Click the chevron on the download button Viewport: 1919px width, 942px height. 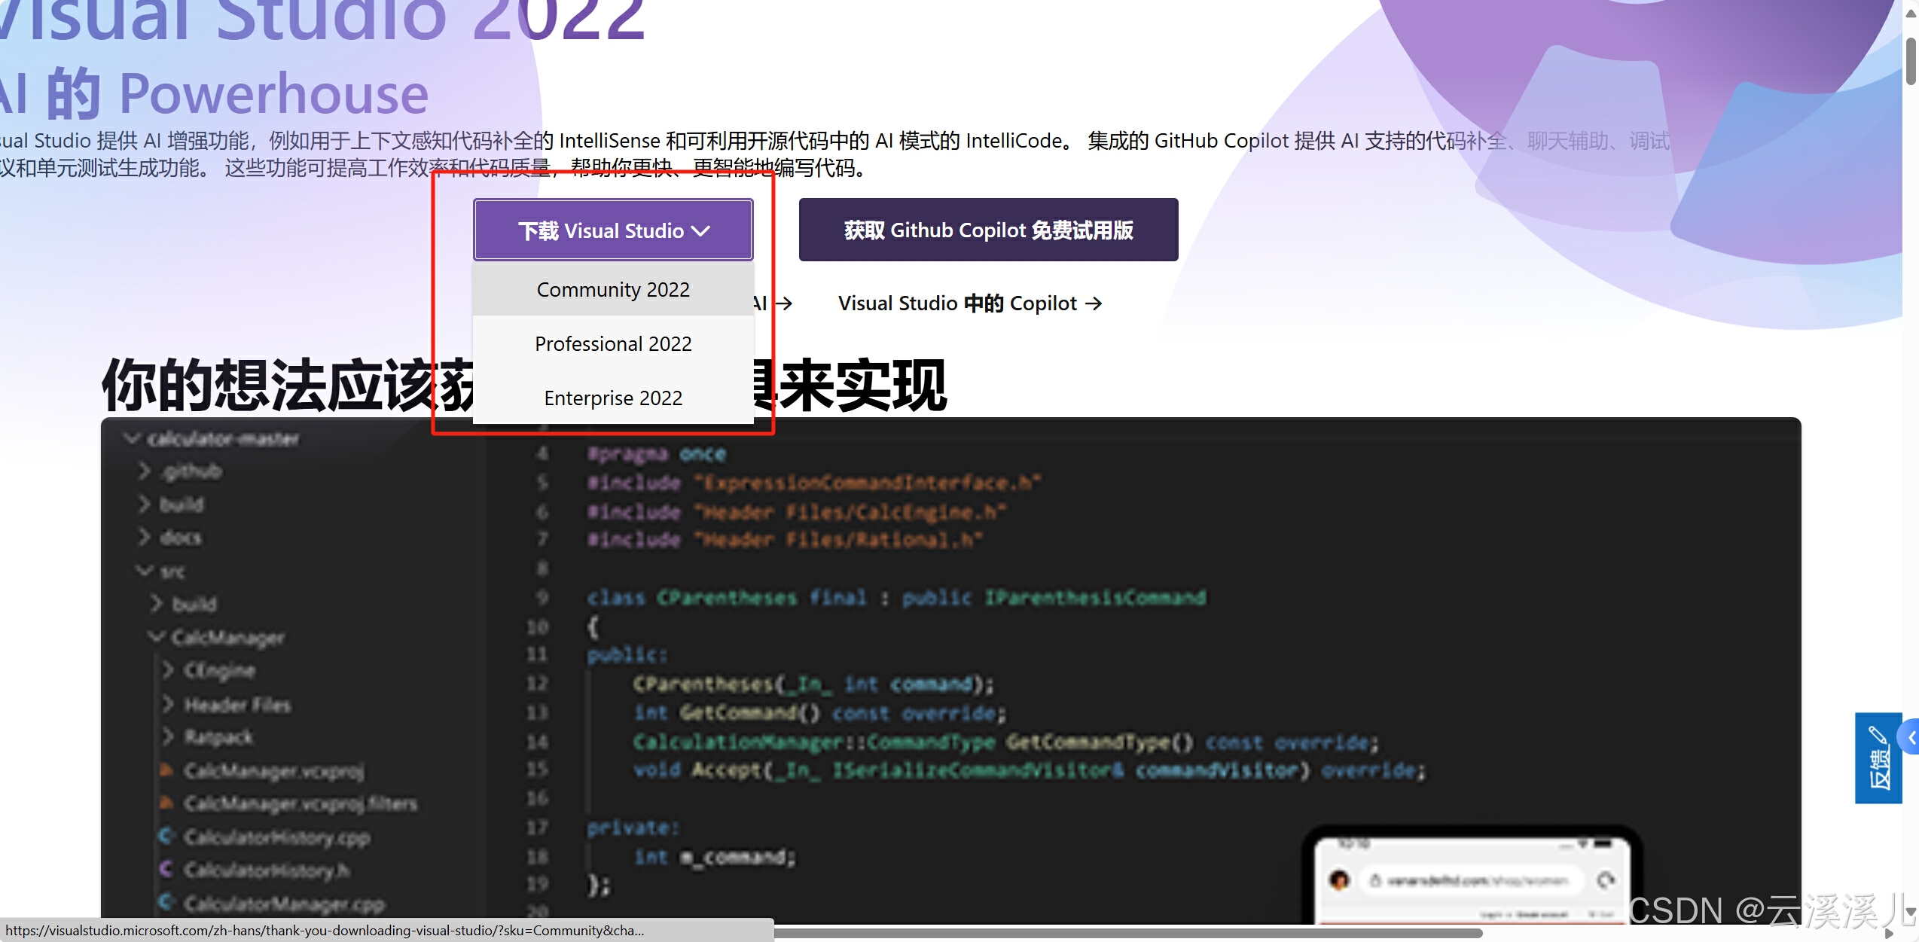pos(700,231)
